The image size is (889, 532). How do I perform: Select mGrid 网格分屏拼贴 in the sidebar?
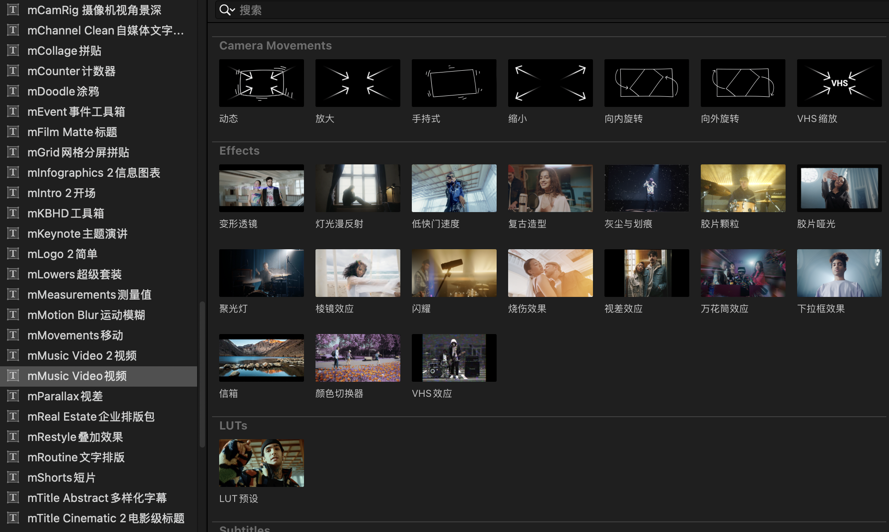(99, 152)
